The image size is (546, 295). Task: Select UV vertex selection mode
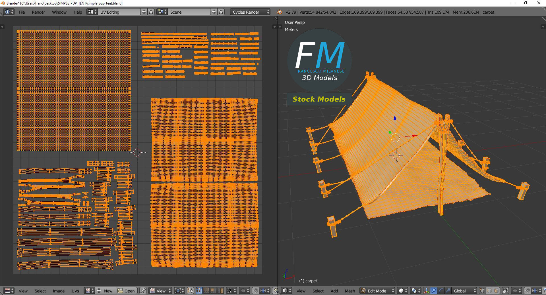tap(199, 291)
